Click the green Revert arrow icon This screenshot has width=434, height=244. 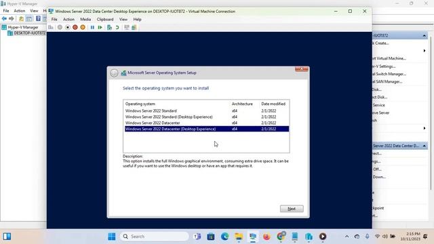(117, 27)
